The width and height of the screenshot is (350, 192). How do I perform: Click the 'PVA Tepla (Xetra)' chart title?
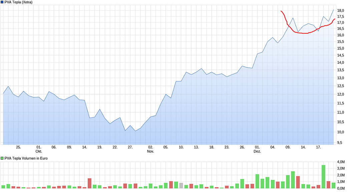(x=18, y=2)
